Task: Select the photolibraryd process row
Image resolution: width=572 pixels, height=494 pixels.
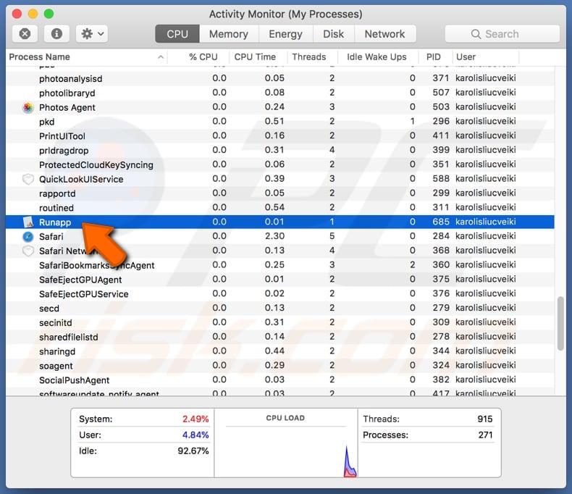Action: tap(280, 93)
